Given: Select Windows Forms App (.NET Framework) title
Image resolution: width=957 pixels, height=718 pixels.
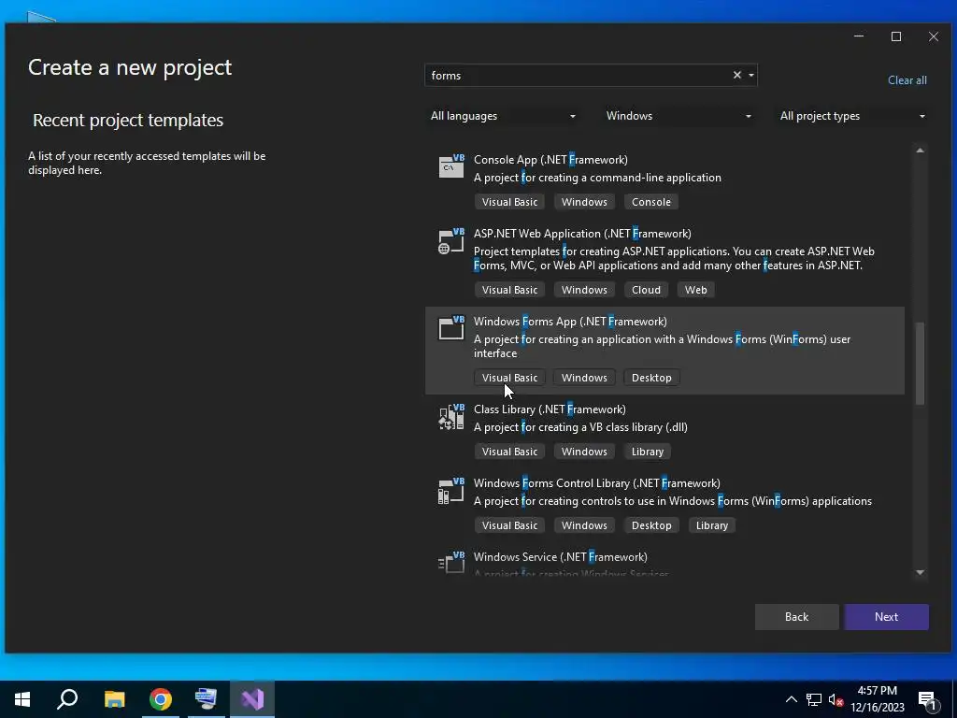Looking at the screenshot, I should 570,322.
